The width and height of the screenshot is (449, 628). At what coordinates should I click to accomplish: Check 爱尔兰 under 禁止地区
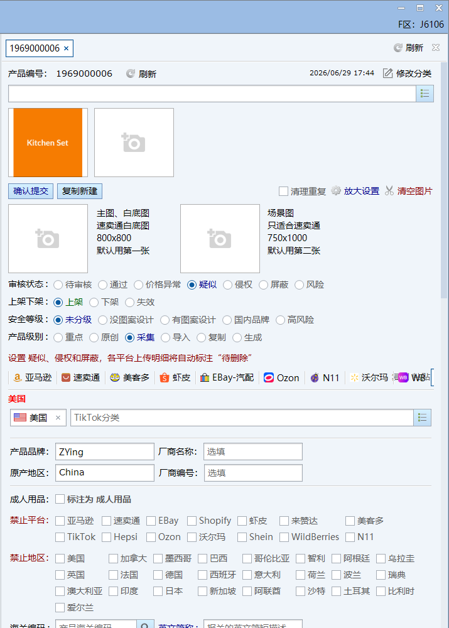coord(60,607)
